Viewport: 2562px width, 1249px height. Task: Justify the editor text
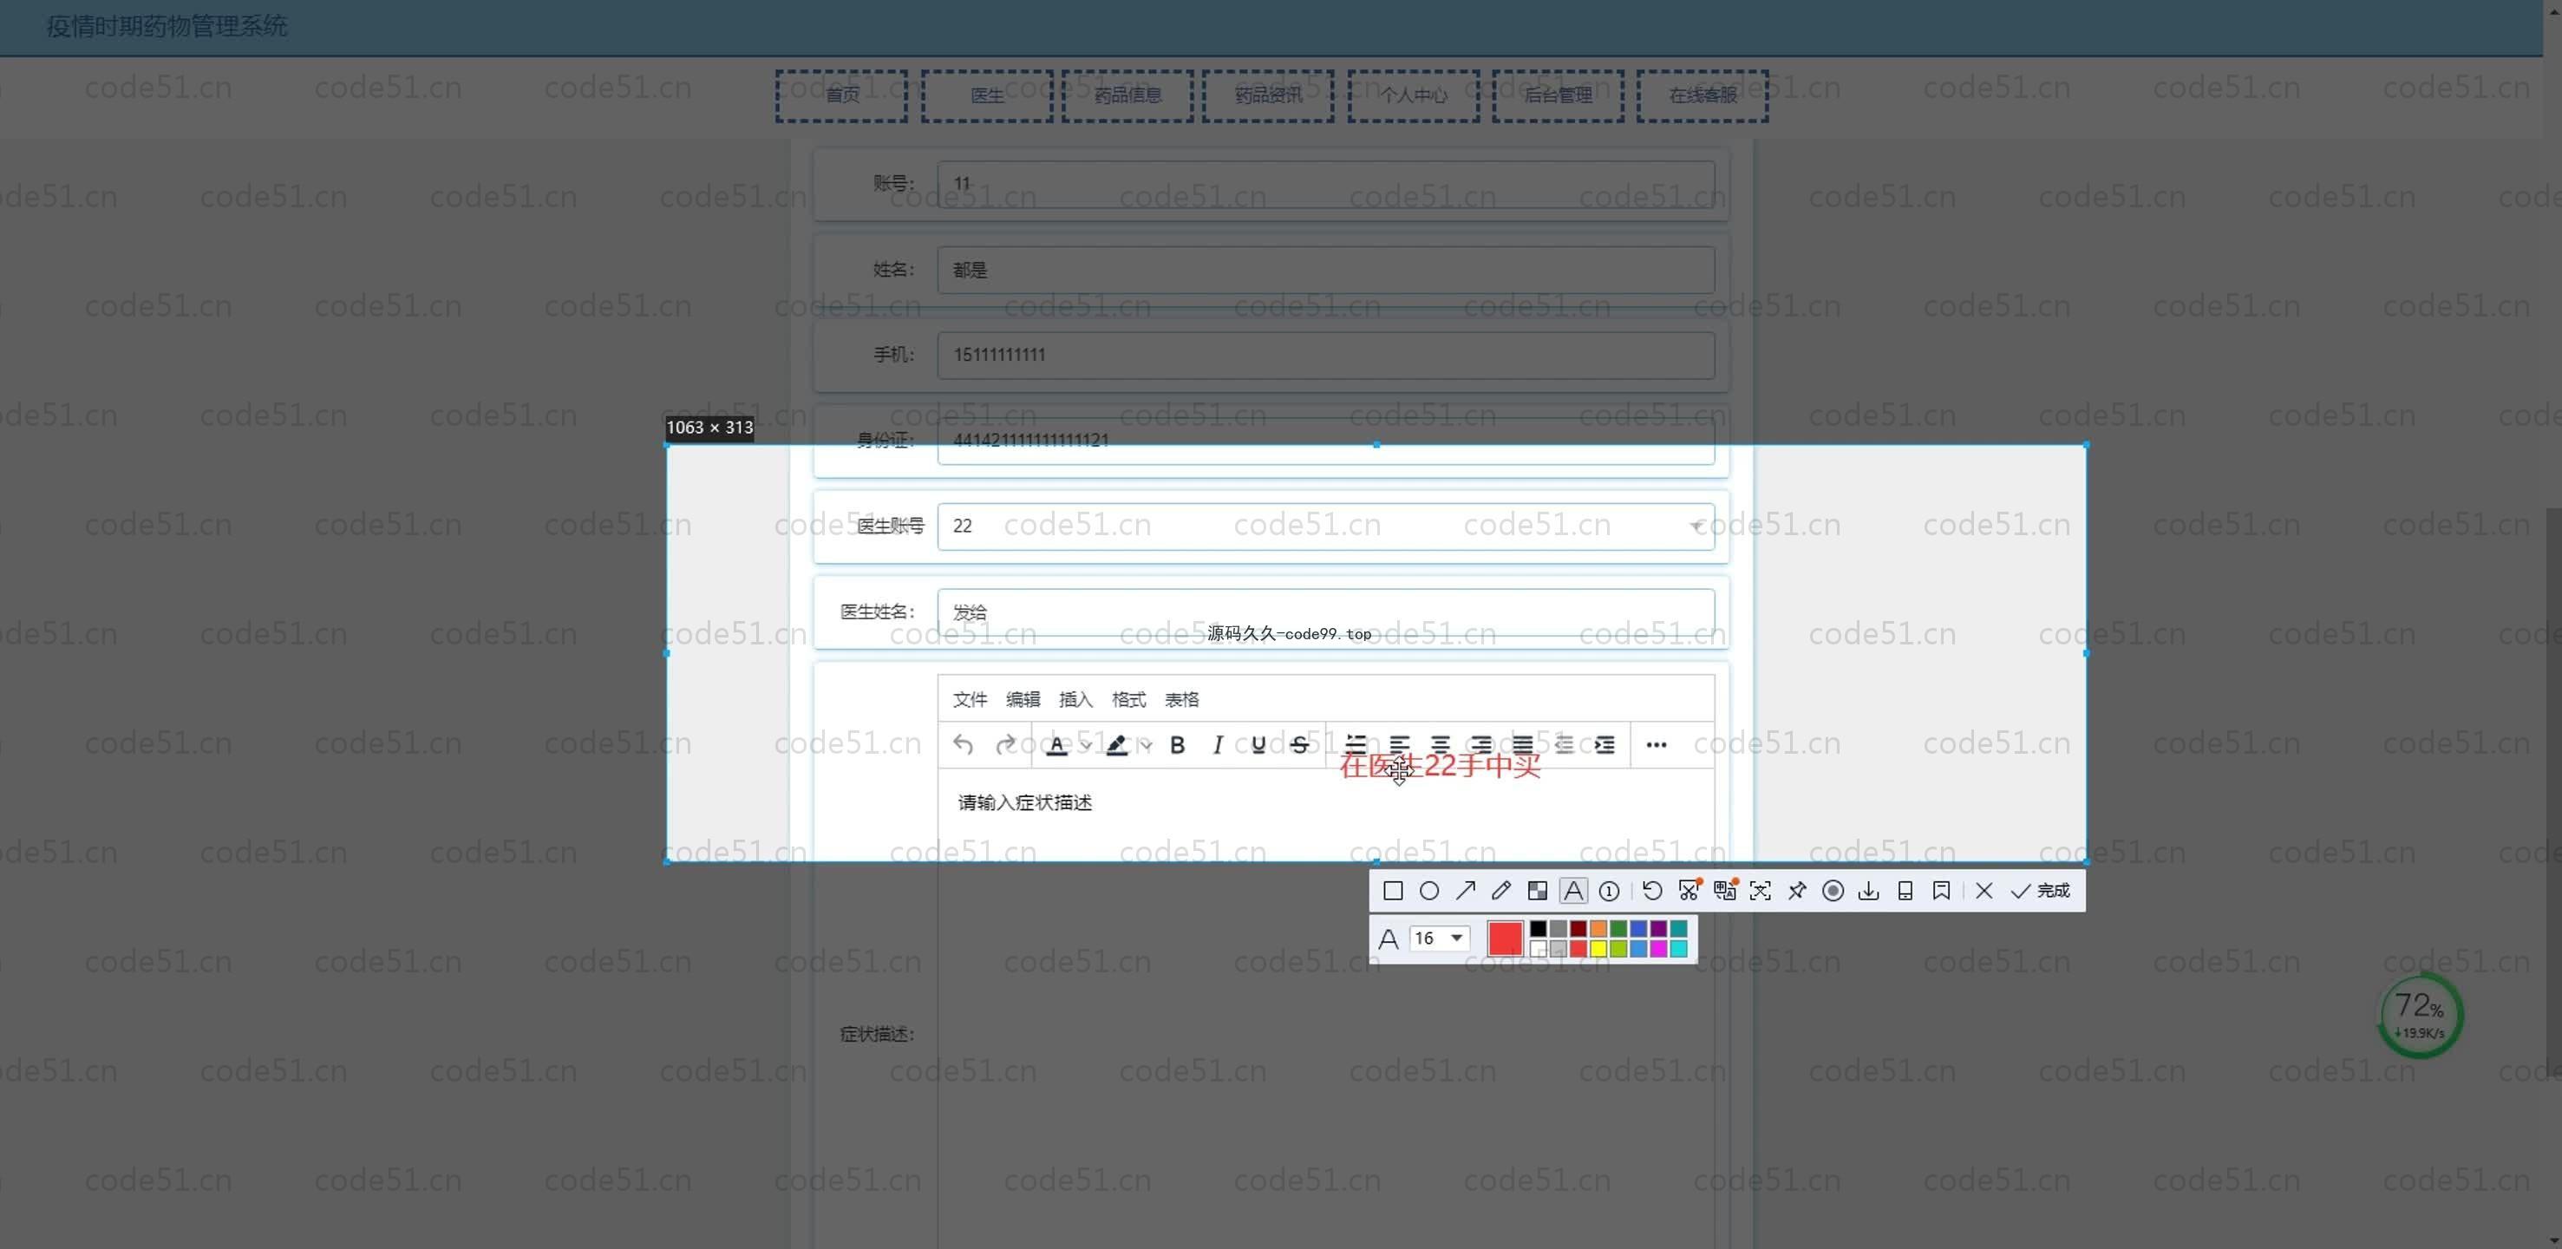(x=1523, y=745)
